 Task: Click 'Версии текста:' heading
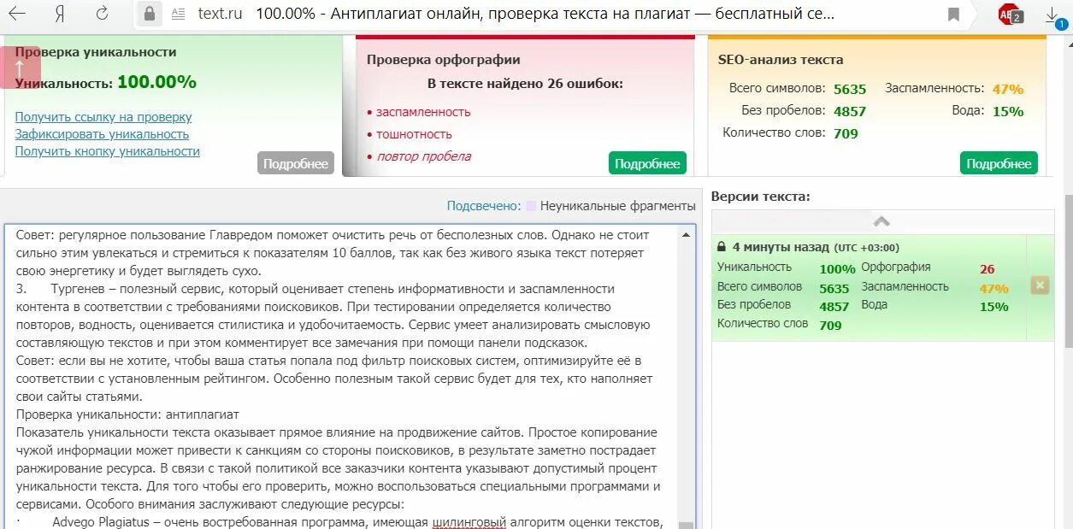761,197
